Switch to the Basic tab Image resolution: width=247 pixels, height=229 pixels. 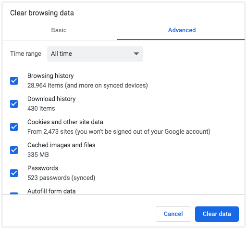tap(59, 30)
